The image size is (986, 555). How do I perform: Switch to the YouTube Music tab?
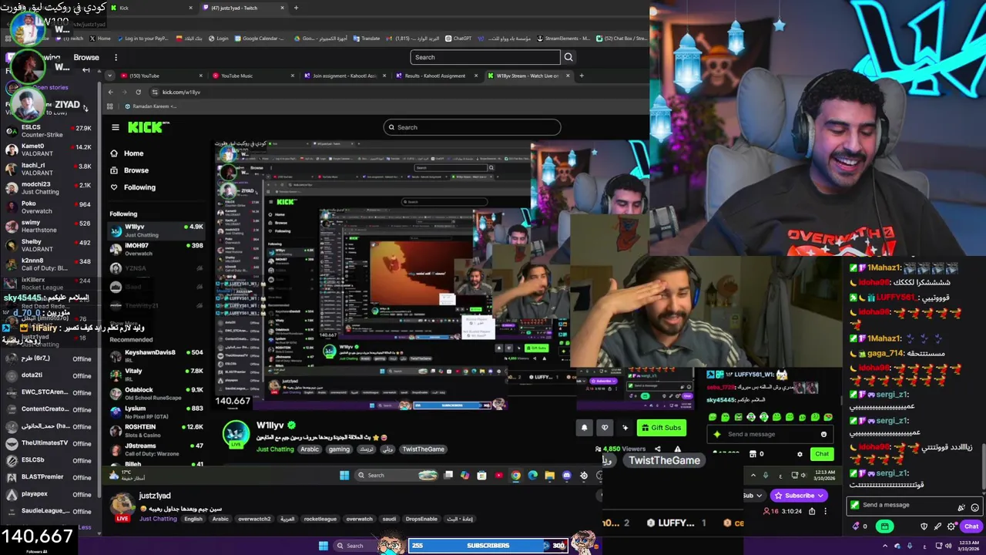(x=254, y=76)
